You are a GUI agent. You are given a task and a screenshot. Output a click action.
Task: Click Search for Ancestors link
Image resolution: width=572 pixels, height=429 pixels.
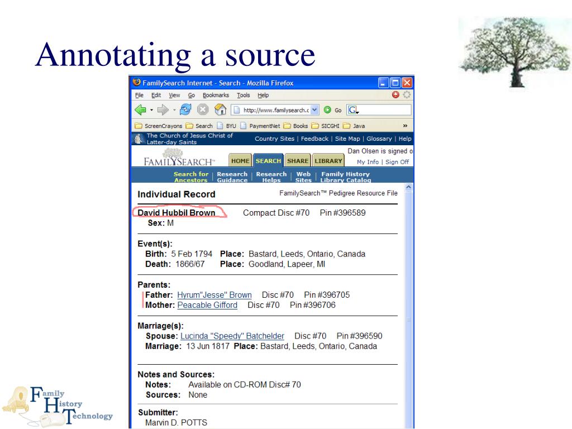[x=191, y=177]
